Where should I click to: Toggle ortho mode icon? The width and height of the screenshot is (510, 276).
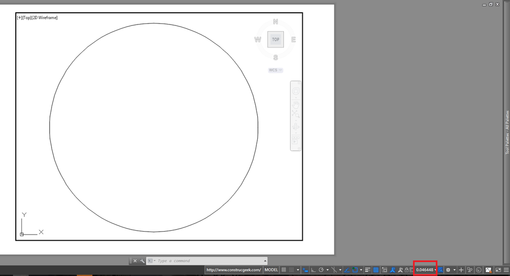[313, 270]
